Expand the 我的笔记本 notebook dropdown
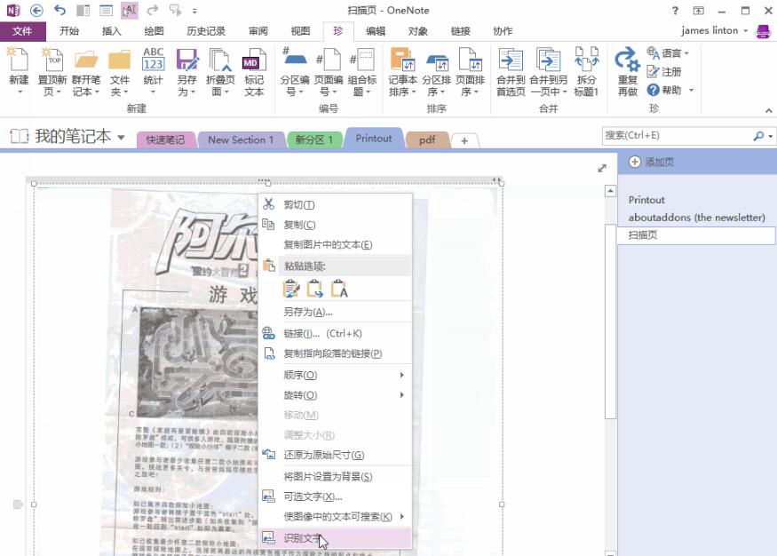Viewport: 777px width, 556px height. click(x=121, y=138)
